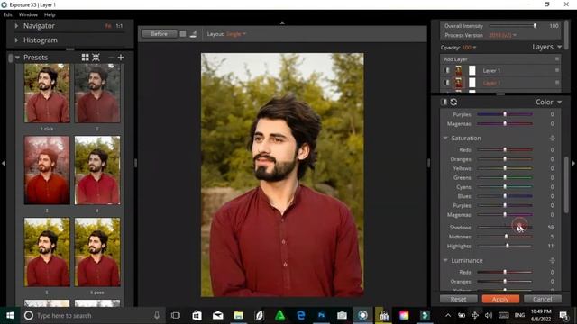Adjust the Overall Intensity slider

(512, 26)
